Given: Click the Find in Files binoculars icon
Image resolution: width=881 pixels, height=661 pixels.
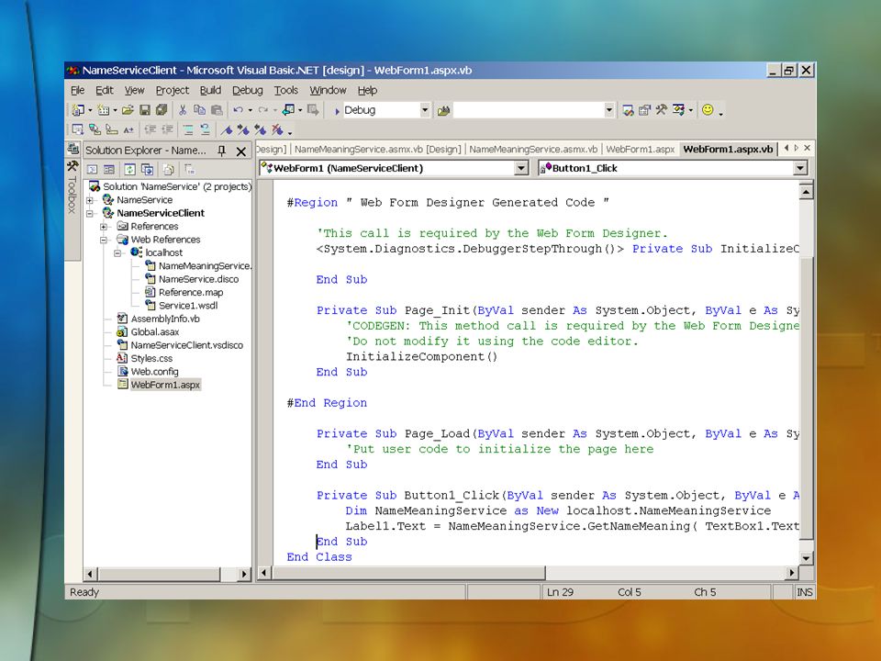Looking at the screenshot, I should (443, 111).
